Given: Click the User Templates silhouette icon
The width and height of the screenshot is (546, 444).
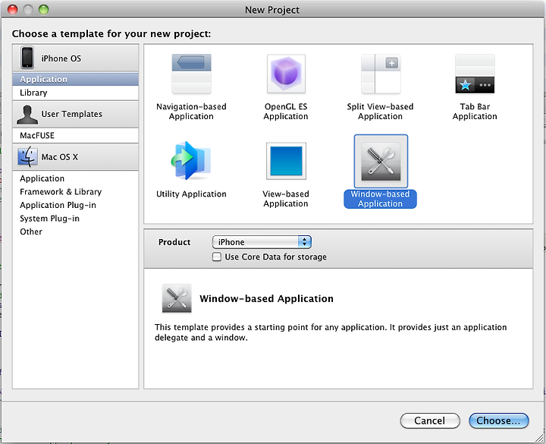Looking at the screenshot, I should (x=27, y=115).
